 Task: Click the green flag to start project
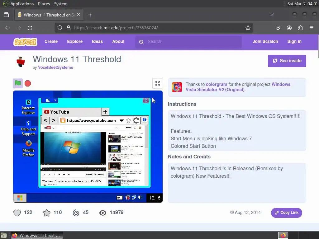pos(18,83)
